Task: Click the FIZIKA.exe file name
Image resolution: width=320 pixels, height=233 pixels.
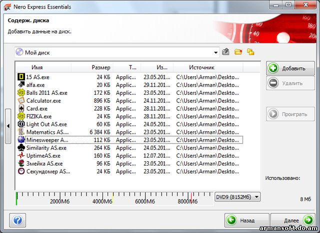Action: [39, 117]
